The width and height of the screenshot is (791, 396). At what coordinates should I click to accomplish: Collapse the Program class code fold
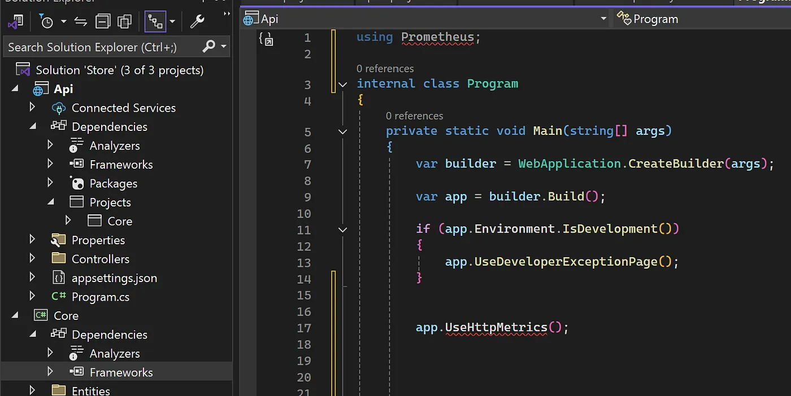pyautogui.click(x=342, y=85)
